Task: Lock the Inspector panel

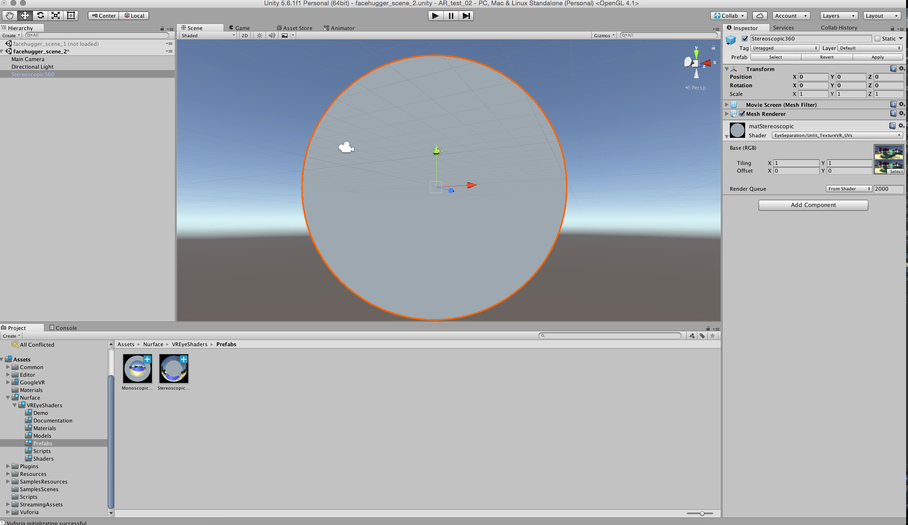Action: [x=892, y=28]
